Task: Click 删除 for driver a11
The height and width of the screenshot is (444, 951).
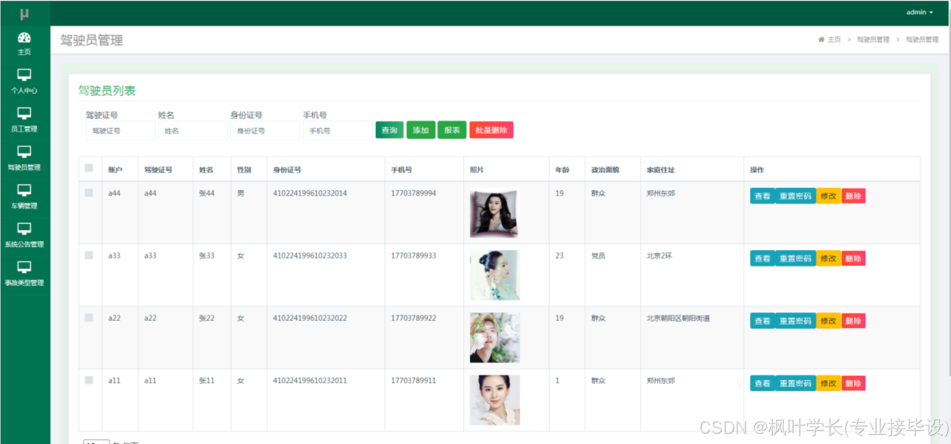Action: pyautogui.click(x=853, y=383)
